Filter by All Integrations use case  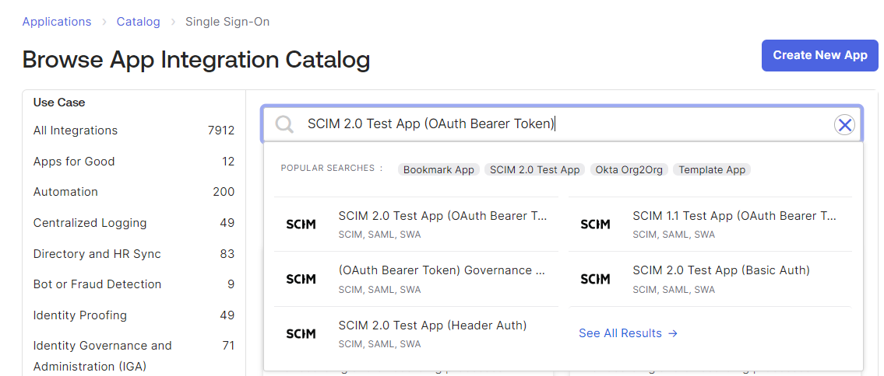(134, 131)
